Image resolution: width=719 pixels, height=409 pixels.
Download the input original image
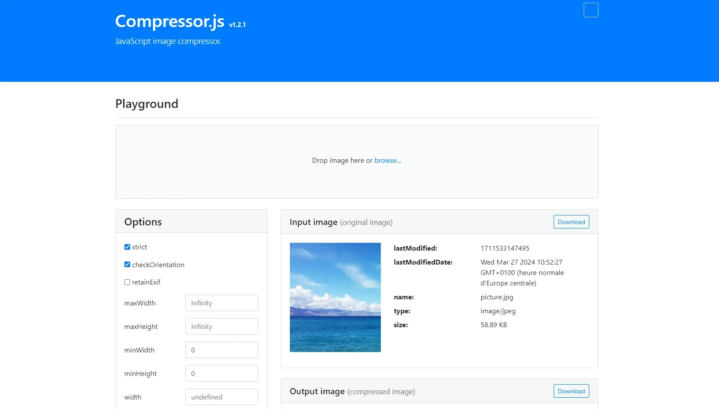571,222
